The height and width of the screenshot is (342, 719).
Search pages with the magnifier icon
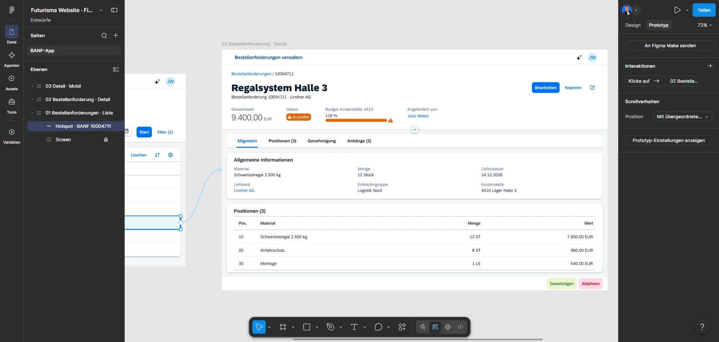pos(104,35)
